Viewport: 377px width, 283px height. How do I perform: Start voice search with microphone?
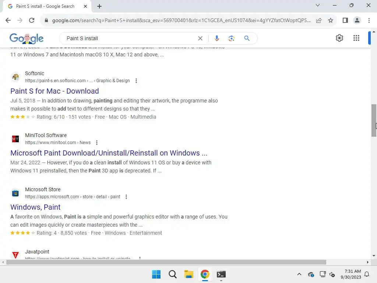coord(216,38)
